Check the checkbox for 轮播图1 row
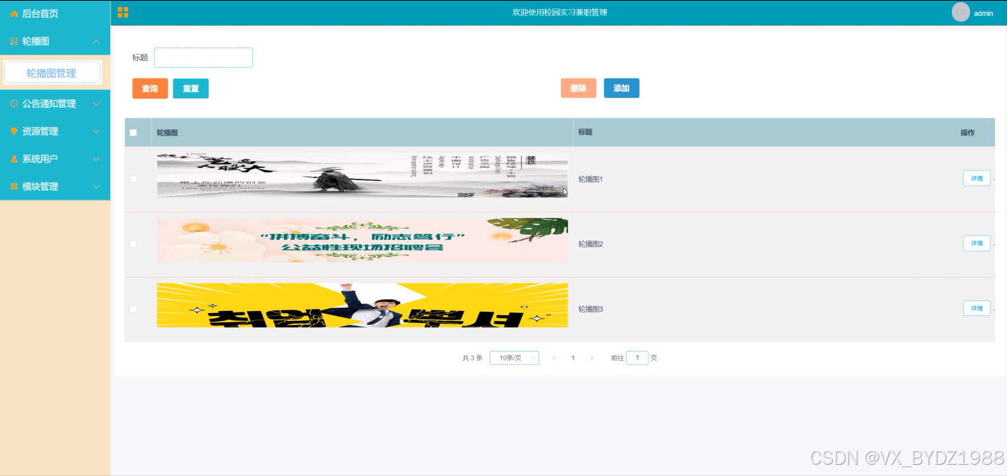1007x476 pixels. point(133,179)
